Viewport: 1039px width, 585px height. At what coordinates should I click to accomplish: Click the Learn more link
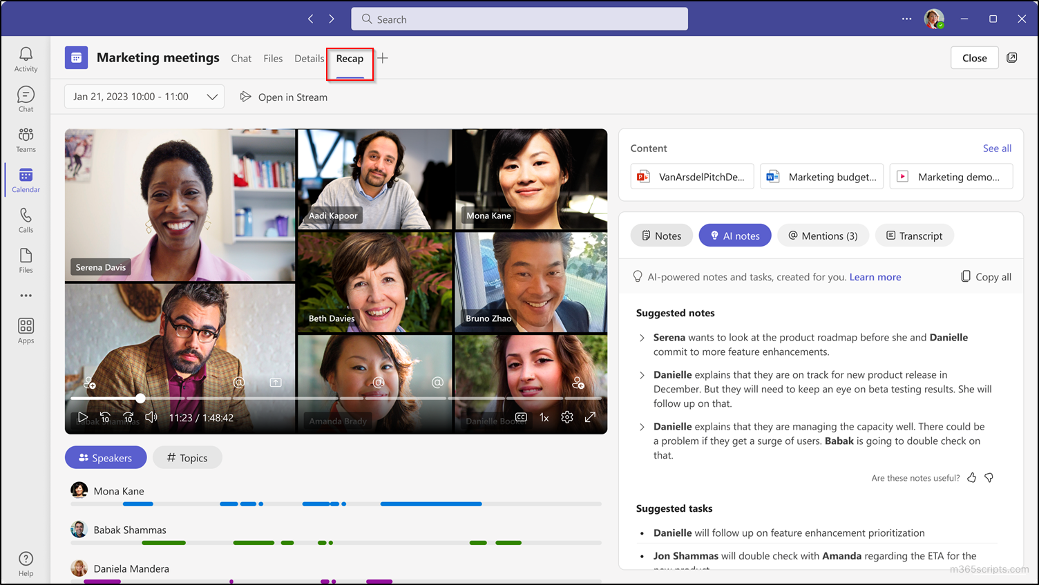click(x=875, y=277)
